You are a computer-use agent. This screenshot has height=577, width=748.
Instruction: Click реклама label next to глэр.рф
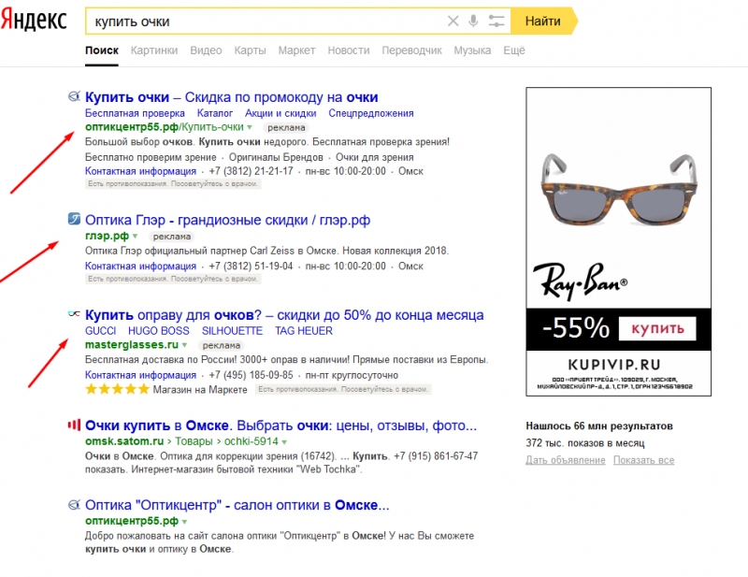click(172, 237)
